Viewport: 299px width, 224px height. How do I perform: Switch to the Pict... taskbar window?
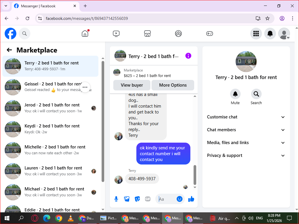[x=109, y=218]
